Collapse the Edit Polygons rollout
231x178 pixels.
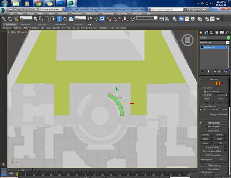click(x=213, y=127)
